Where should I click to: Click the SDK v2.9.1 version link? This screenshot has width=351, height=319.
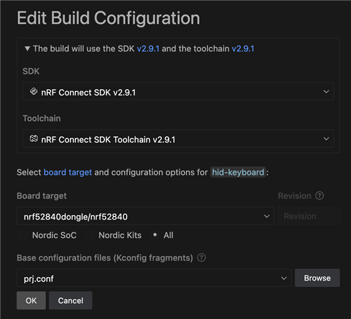point(148,49)
